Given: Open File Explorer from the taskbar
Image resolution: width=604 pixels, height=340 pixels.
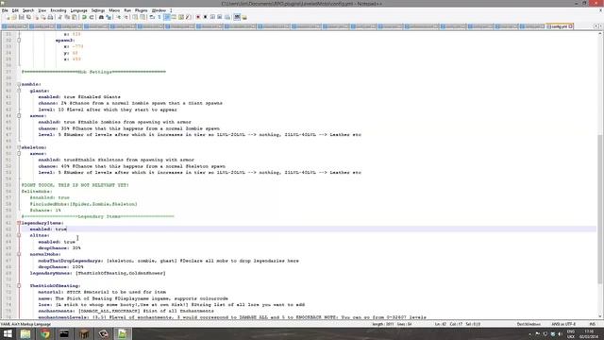Looking at the screenshot, I should click(25, 333).
